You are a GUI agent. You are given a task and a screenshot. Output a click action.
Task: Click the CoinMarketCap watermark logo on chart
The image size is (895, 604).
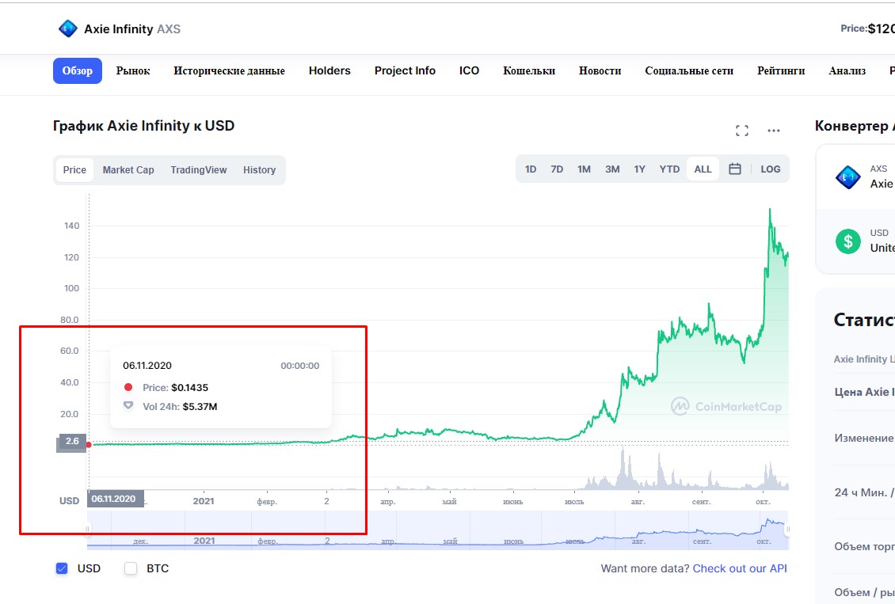tap(726, 407)
